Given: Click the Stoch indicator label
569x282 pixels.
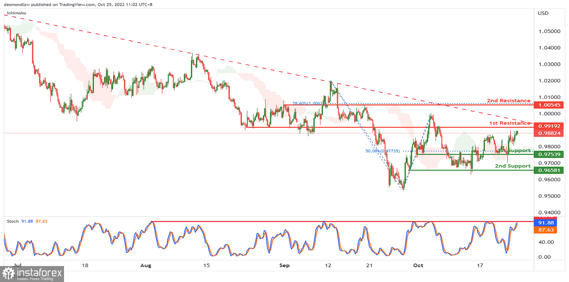Looking at the screenshot, I should coord(13,221).
